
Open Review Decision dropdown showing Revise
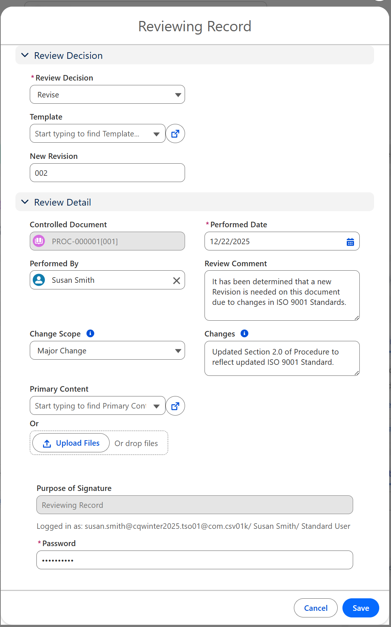coord(107,95)
